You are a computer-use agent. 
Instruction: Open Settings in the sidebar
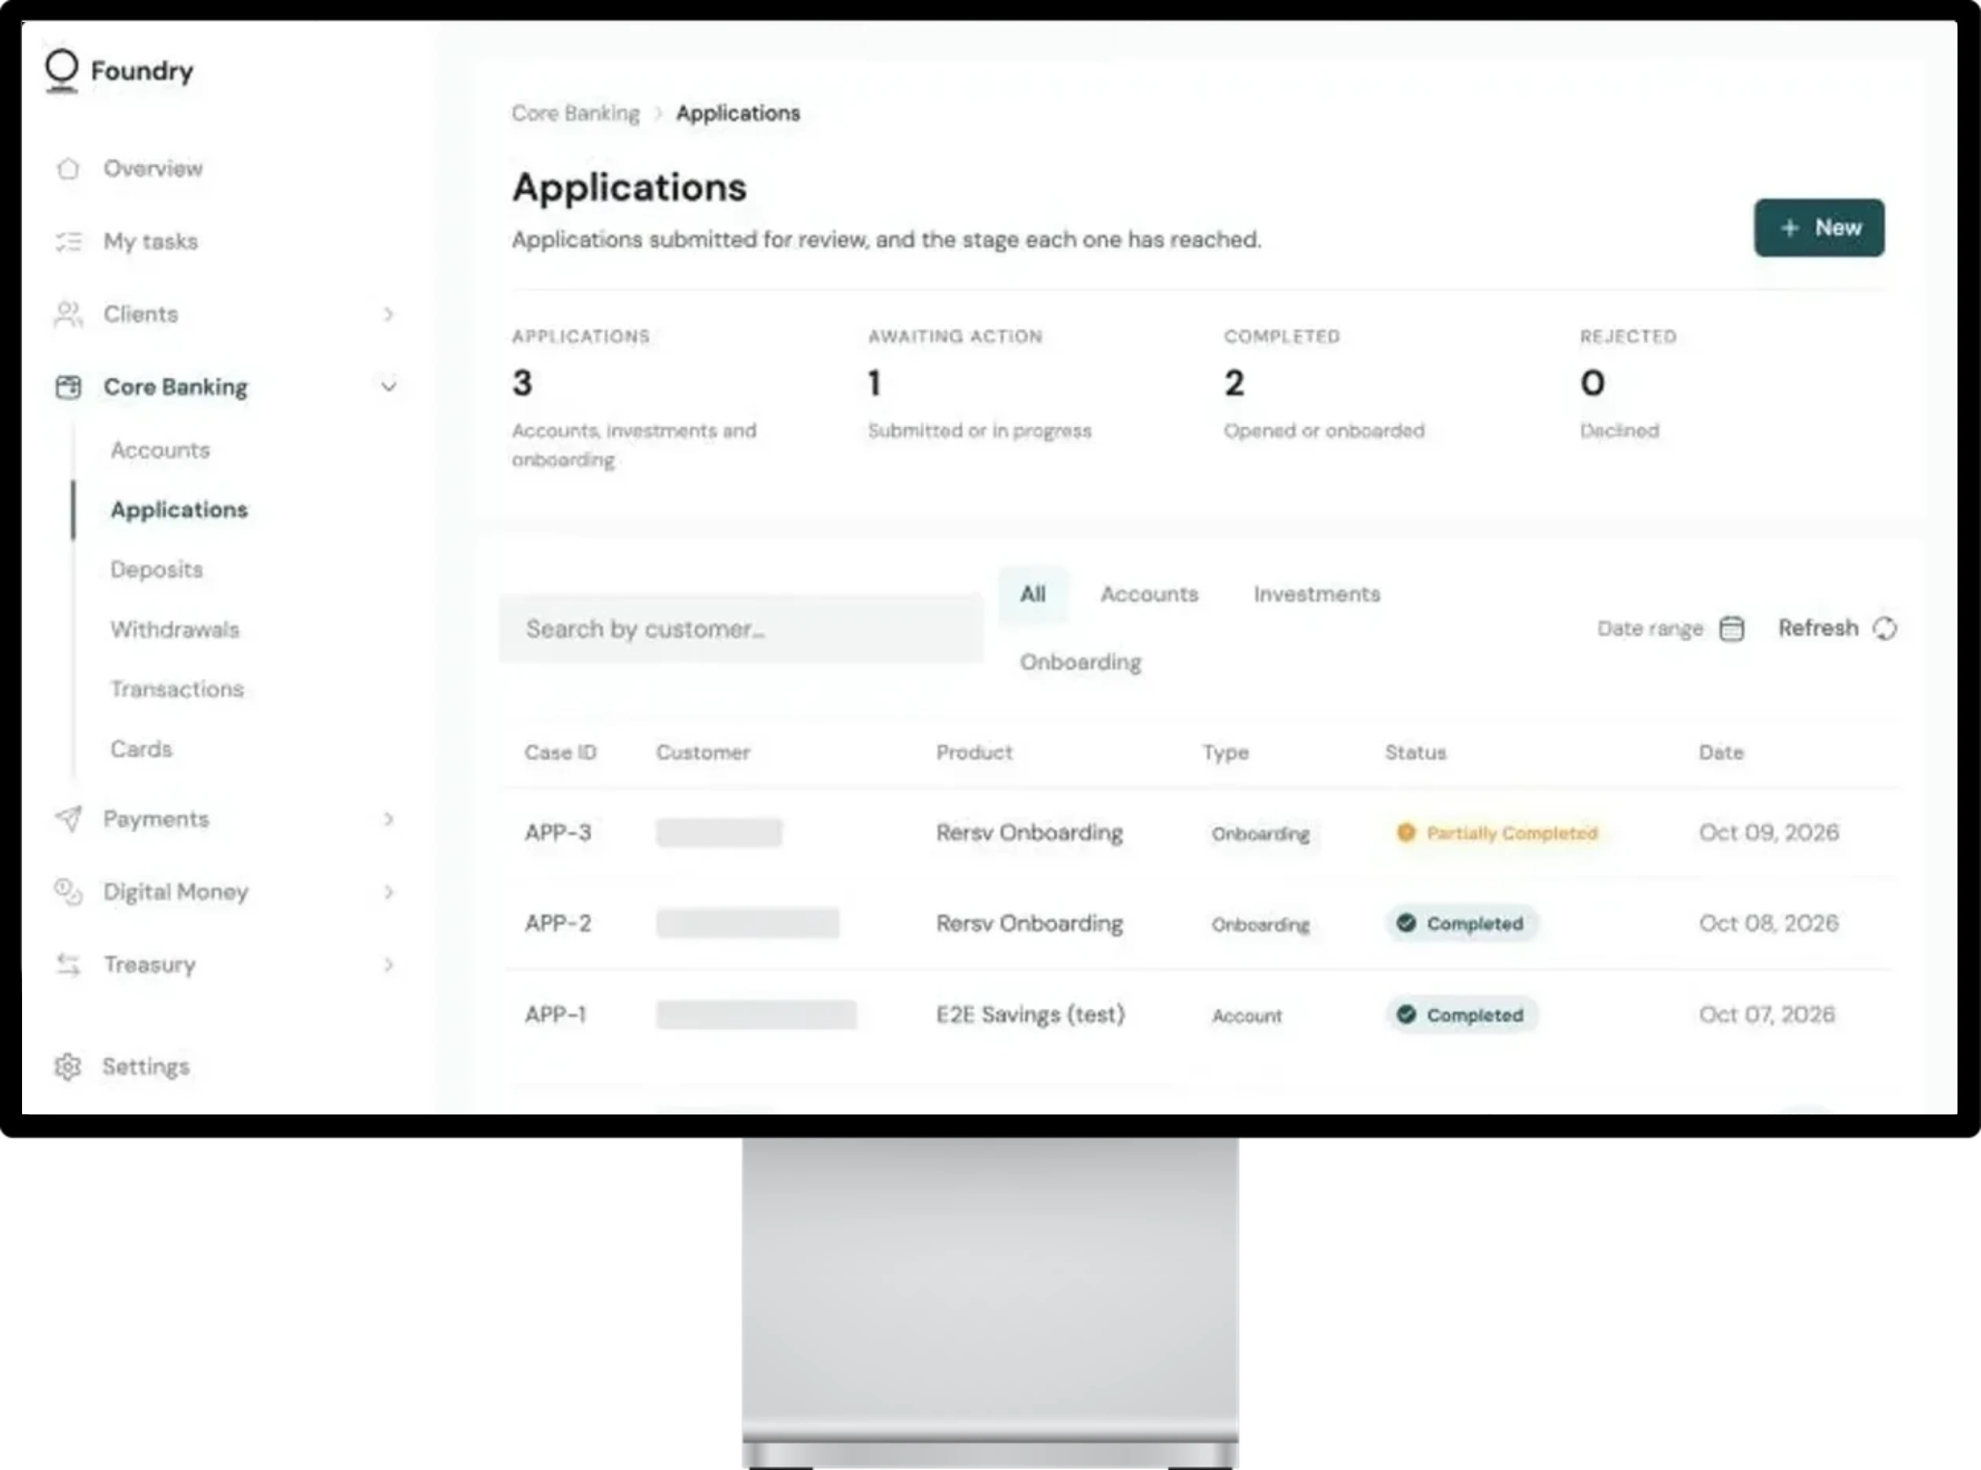pos(146,1066)
